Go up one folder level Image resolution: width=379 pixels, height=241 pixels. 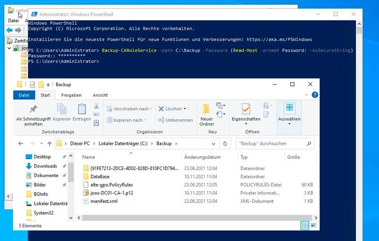tap(50, 143)
